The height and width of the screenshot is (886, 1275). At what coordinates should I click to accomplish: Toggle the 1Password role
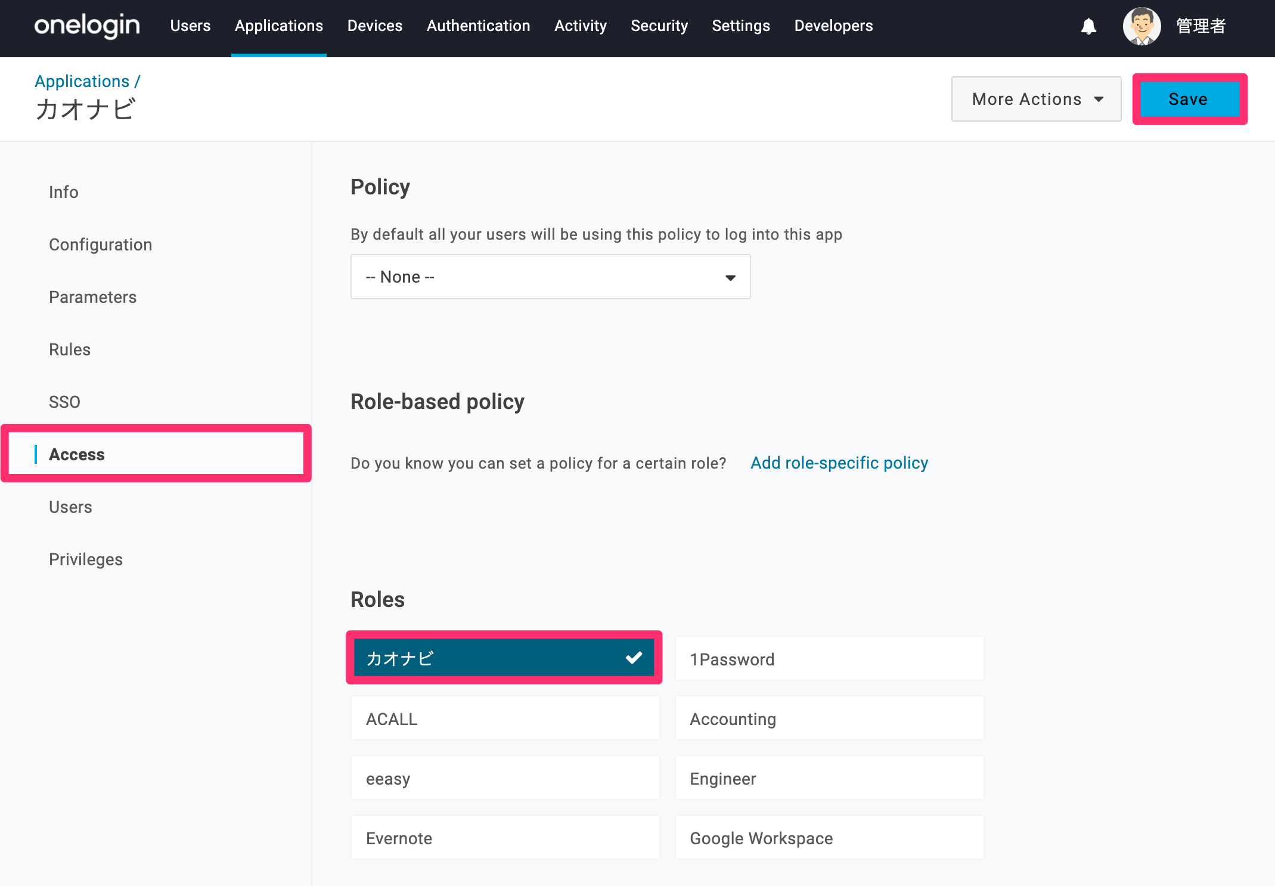(829, 659)
